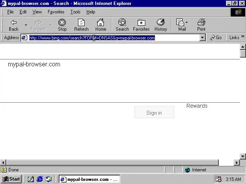Select the mypal-browser.com taskbar button
The height and width of the screenshot is (184, 246).
tap(90, 179)
